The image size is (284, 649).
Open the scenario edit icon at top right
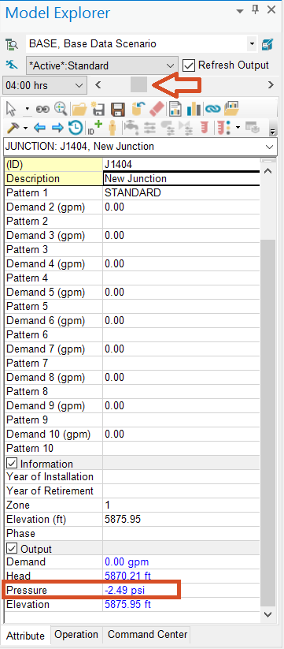coord(267,44)
